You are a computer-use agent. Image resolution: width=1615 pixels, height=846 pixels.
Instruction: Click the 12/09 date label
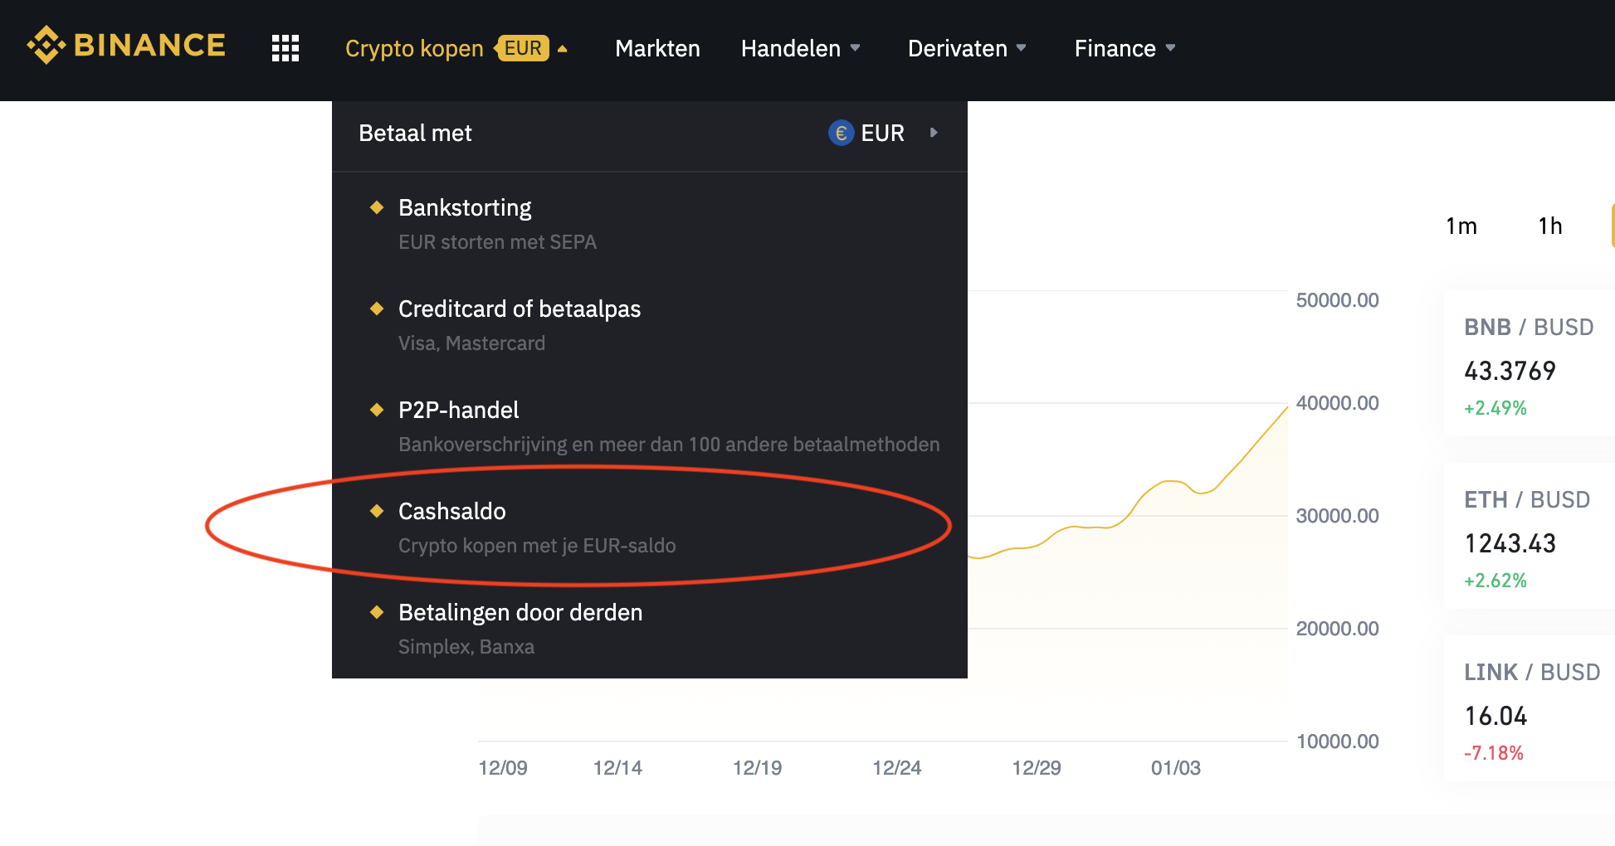coord(503,768)
